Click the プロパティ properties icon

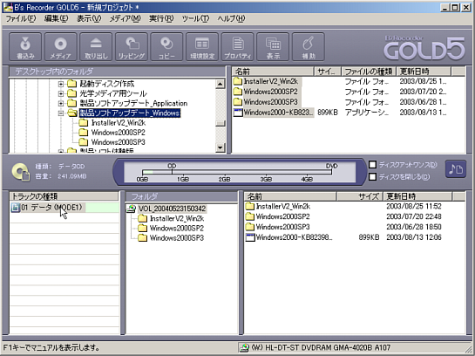point(237,47)
